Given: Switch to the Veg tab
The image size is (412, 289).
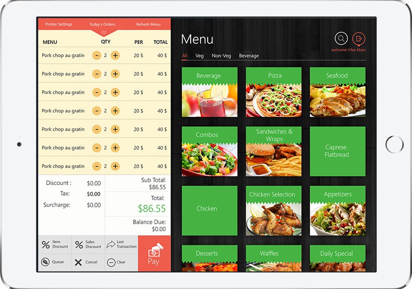Looking at the screenshot, I should pos(199,56).
